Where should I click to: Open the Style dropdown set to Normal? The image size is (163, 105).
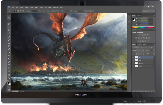point(55,11)
